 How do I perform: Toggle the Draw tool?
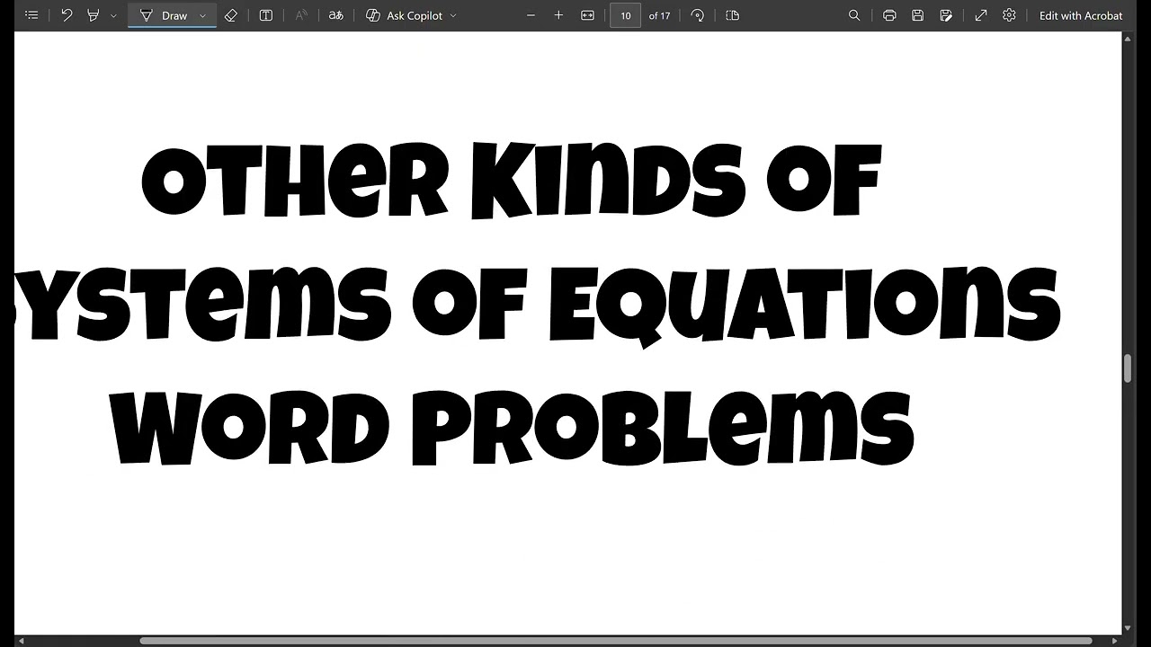164,15
